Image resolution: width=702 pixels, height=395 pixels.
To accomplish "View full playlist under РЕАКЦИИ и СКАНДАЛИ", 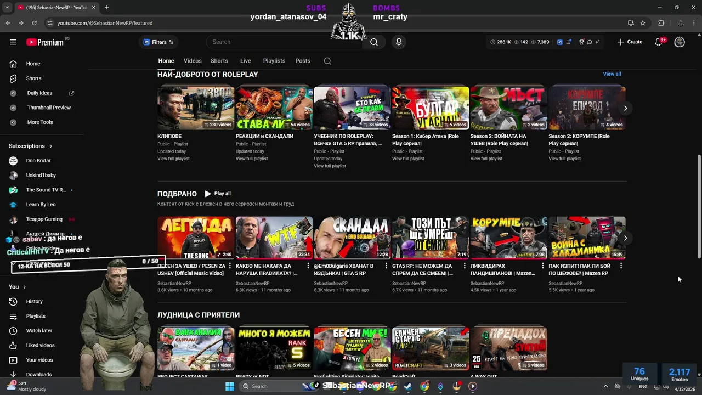I will pyautogui.click(x=252, y=159).
